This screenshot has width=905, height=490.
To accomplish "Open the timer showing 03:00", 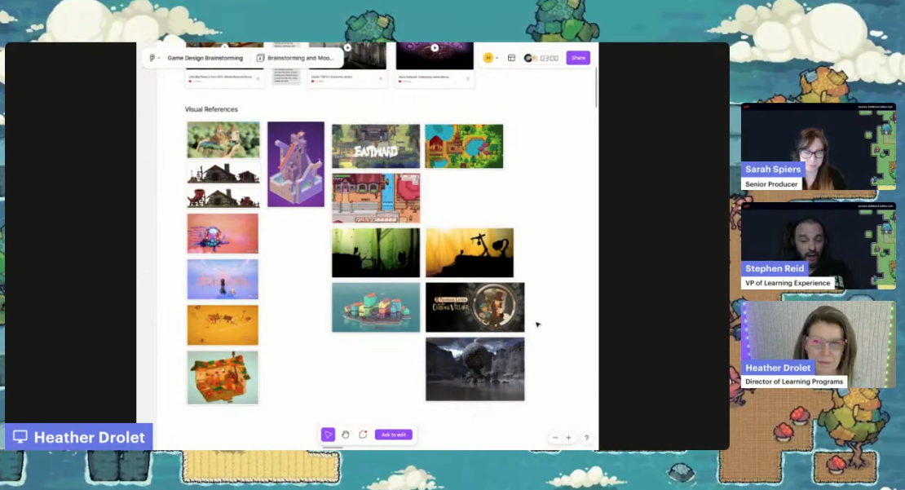I will 541,58.
